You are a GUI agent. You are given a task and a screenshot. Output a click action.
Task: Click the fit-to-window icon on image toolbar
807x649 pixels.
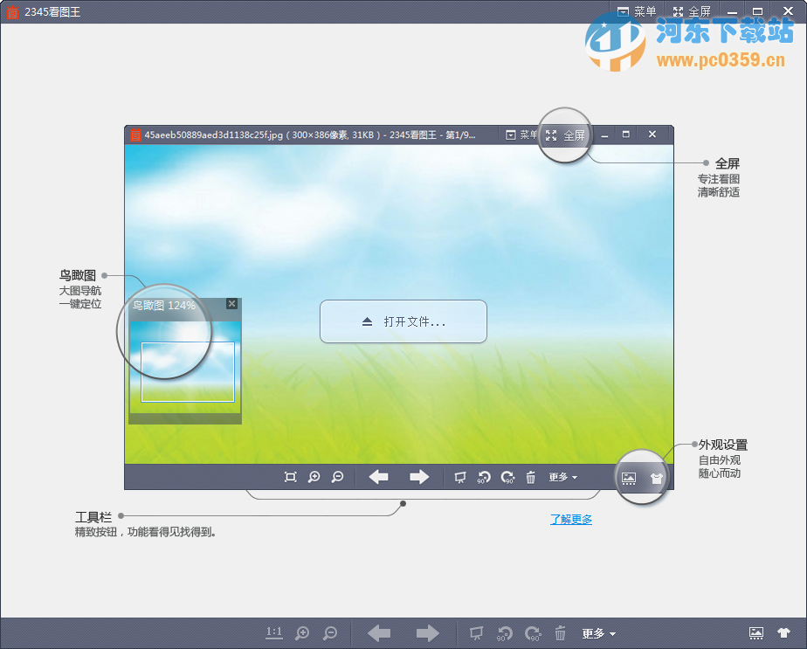(289, 477)
